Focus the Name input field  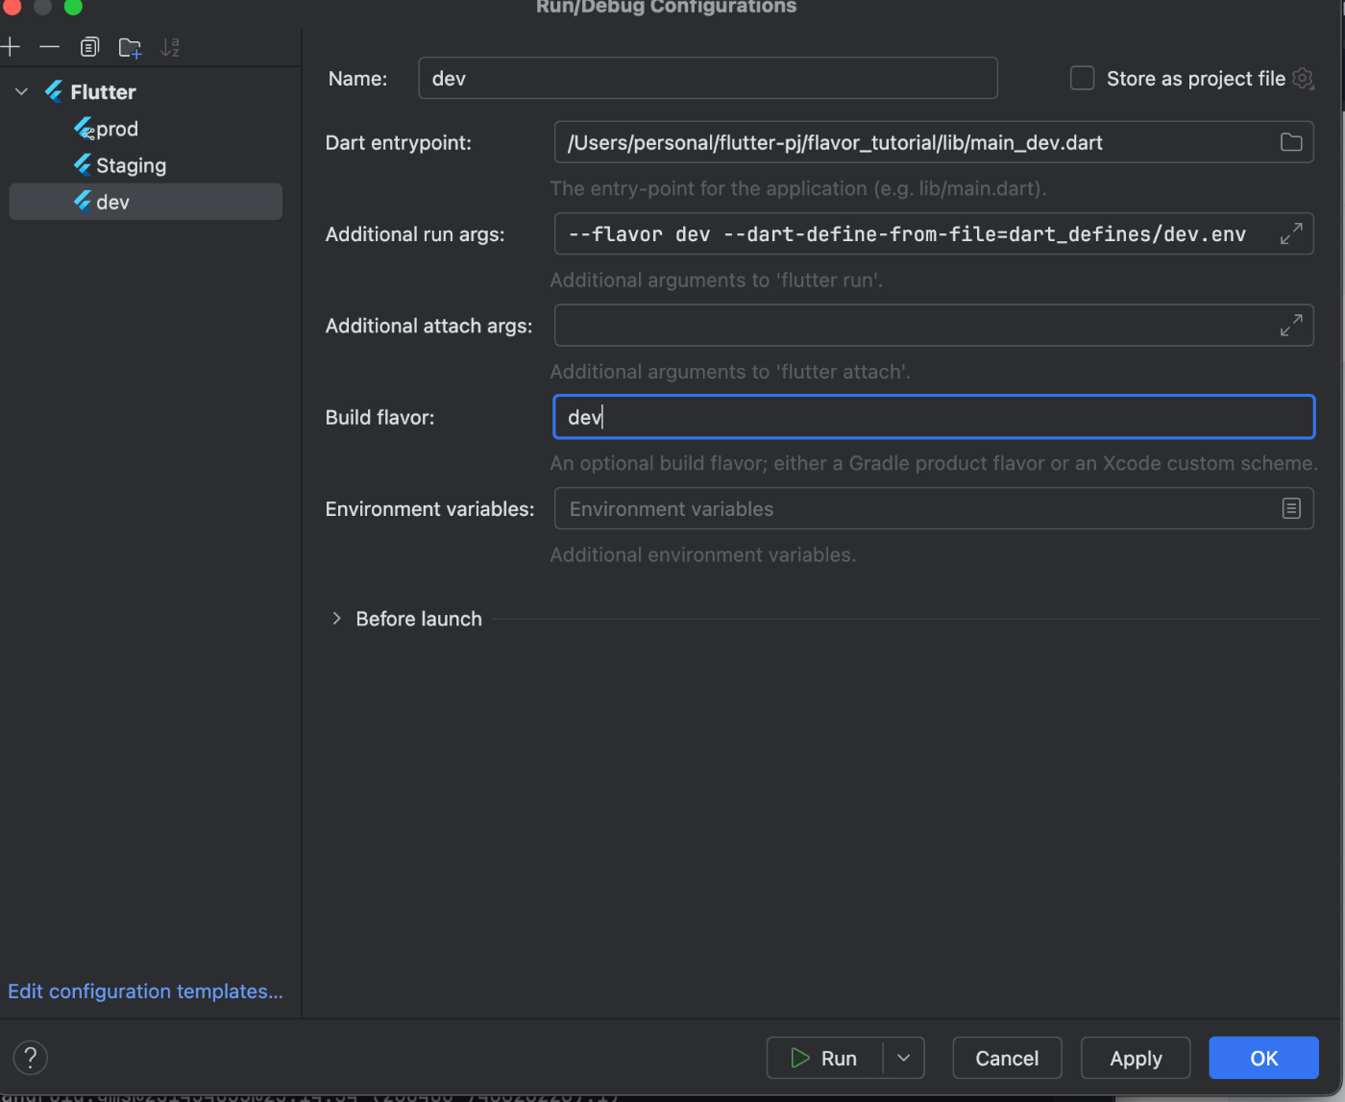pos(708,78)
